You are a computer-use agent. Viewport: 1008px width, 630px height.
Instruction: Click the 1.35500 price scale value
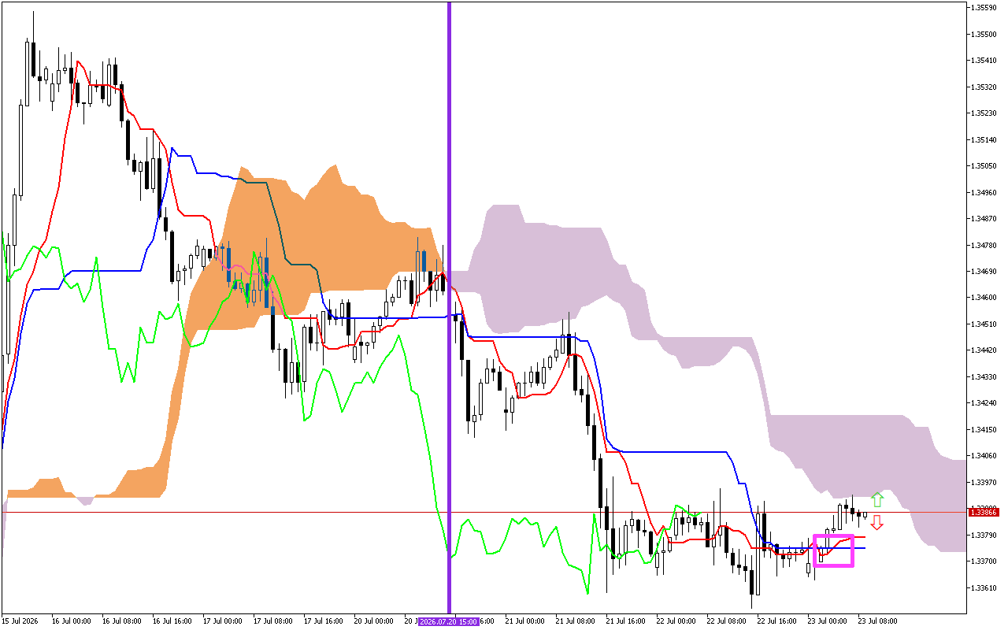tap(985, 35)
